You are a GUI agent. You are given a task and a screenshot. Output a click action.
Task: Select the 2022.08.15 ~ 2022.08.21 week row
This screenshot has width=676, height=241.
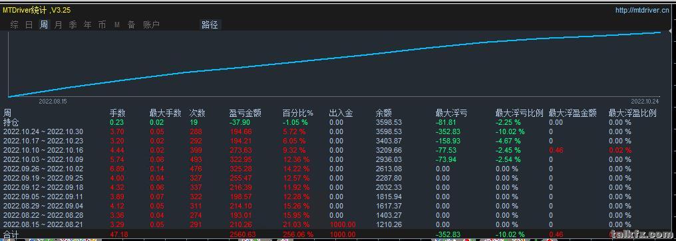tap(338, 224)
